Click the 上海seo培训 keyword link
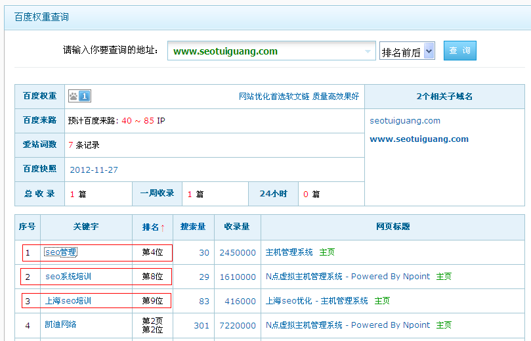Image resolution: width=531 pixels, height=341 pixels. click(x=68, y=301)
